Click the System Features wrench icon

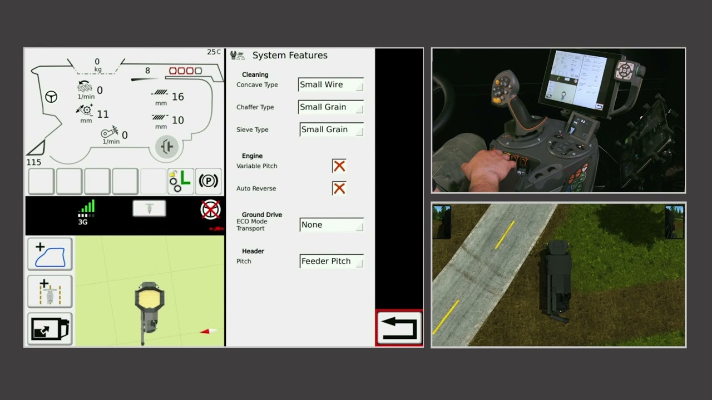238,56
